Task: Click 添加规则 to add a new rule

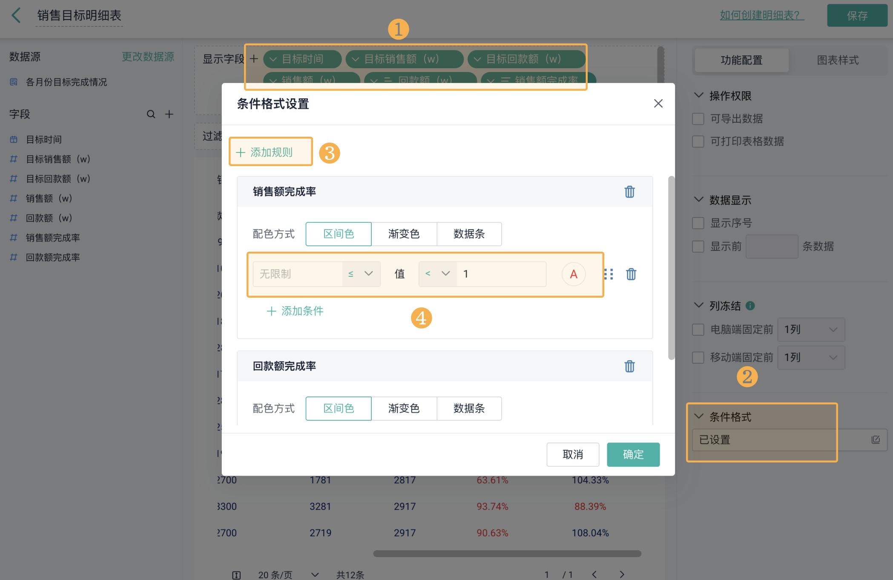Action: click(x=270, y=152)
